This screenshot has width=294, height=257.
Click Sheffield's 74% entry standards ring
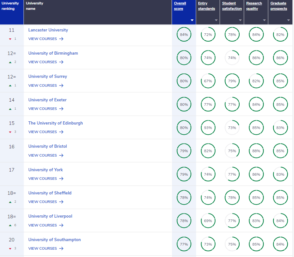[208, 198]
